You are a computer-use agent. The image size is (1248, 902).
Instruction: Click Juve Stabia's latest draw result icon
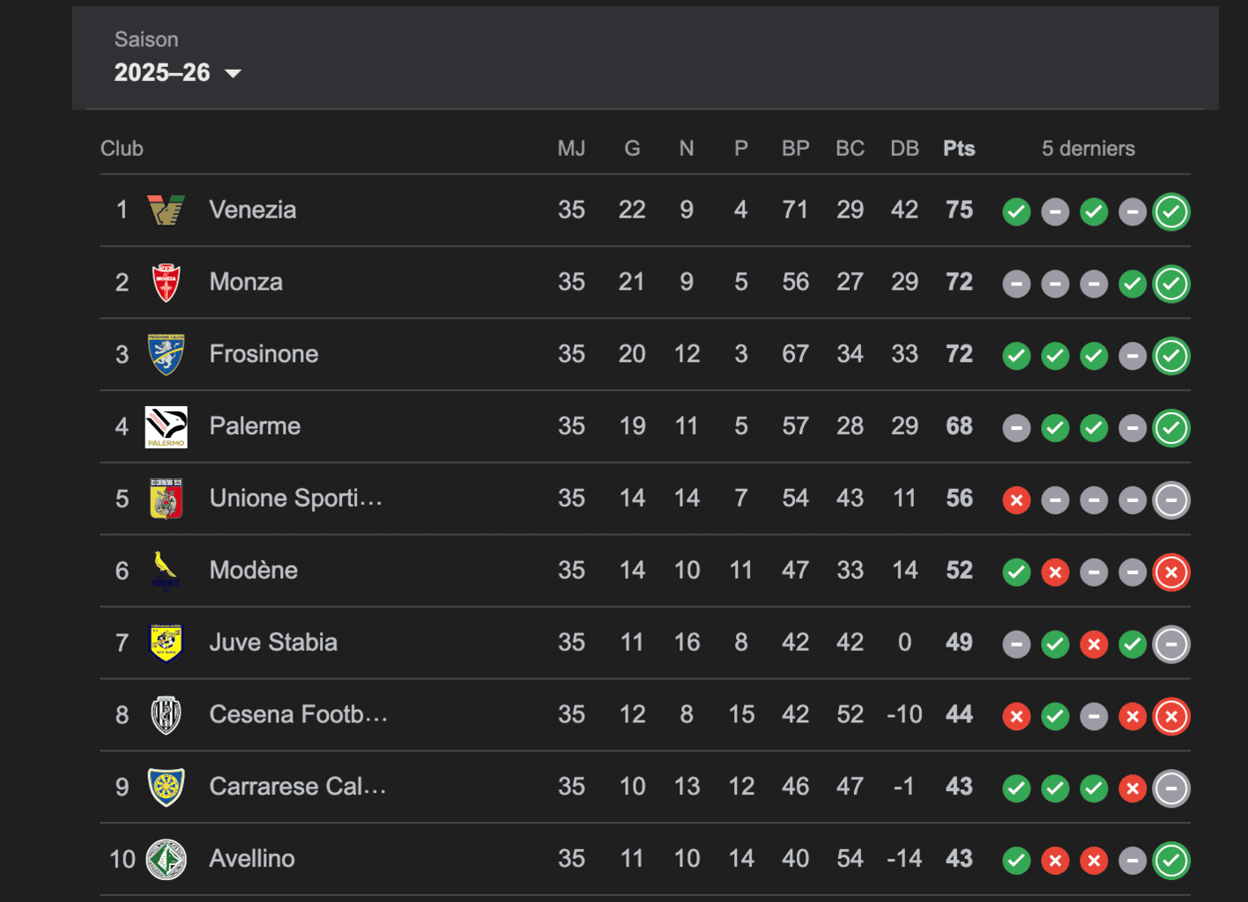(x=1171, y=645)
